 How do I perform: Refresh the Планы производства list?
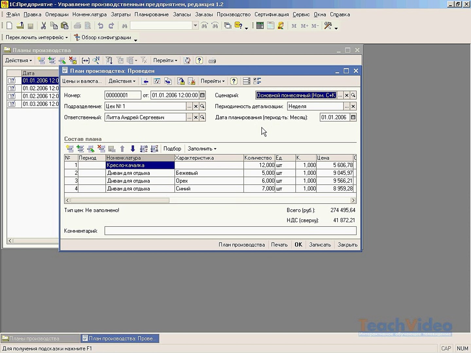pos(187,60)
